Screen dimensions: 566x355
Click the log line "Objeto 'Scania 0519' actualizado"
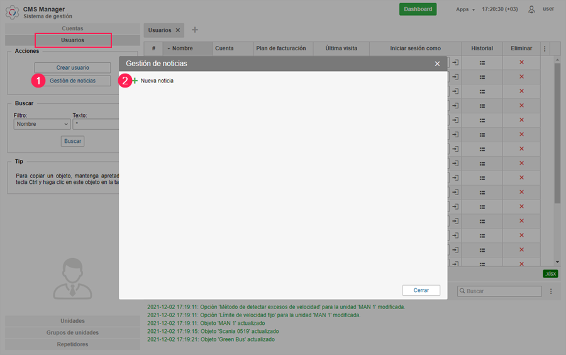click(x=213, y=331)
